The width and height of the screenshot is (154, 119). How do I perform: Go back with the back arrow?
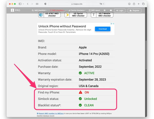click(28, 4)
